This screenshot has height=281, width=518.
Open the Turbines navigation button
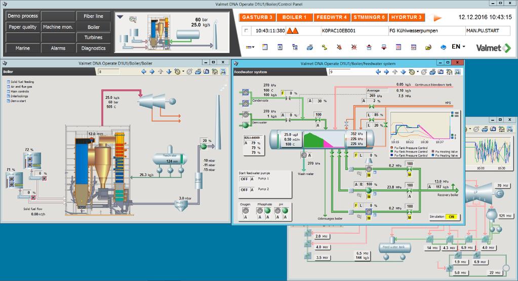click(93, 37)
